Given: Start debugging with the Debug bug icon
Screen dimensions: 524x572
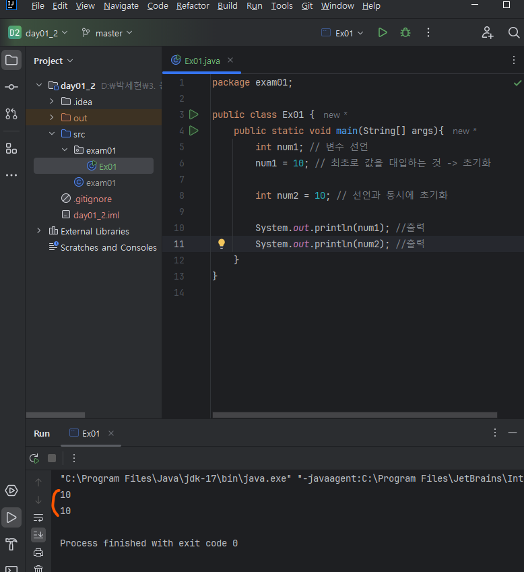Looking at the screenshot, I should click(x=405, y=32).
